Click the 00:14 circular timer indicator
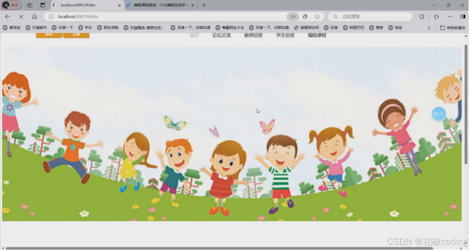Screen dimensions: 469x250 click(438, 114)
